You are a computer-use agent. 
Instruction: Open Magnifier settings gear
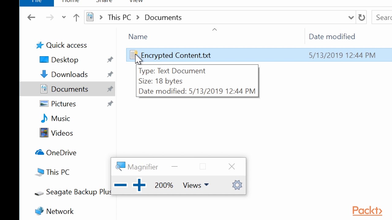237,185
